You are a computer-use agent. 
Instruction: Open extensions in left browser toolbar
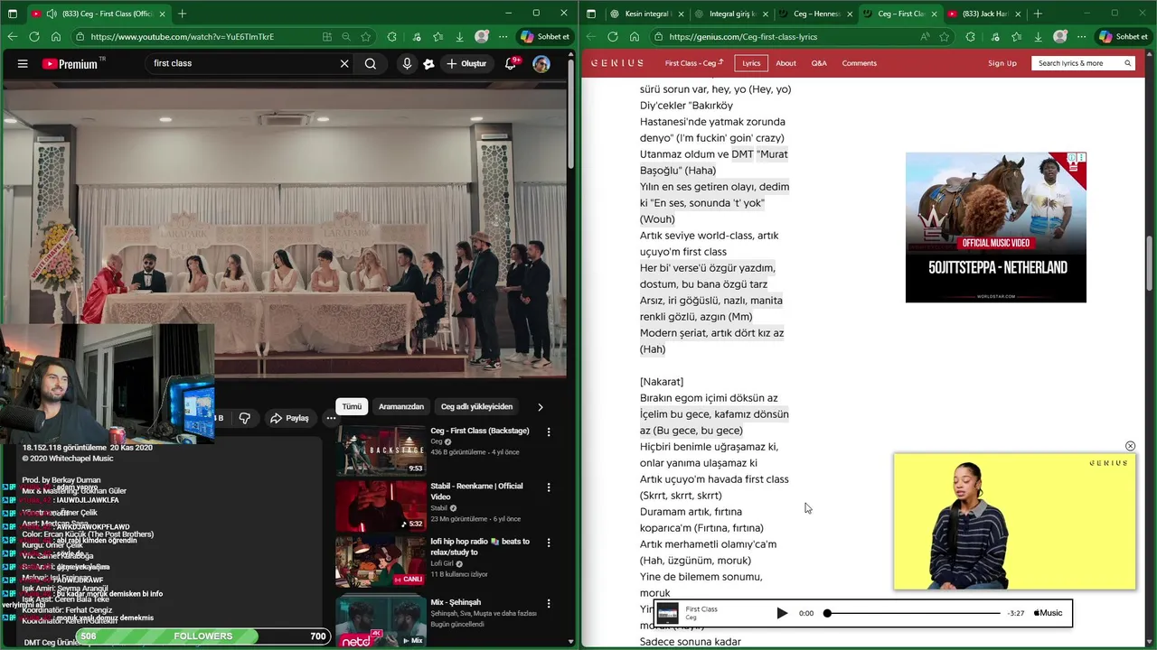click(x=391, y=37)
